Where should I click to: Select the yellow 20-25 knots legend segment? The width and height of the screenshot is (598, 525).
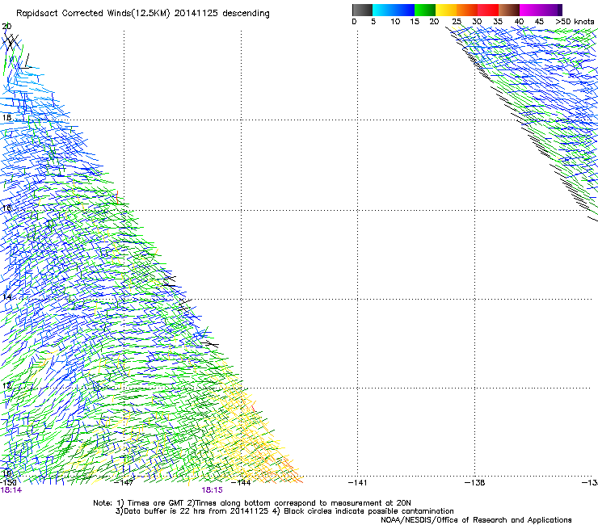tap(446, 10)
